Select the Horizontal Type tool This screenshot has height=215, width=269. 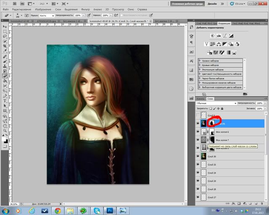[5, 101]
